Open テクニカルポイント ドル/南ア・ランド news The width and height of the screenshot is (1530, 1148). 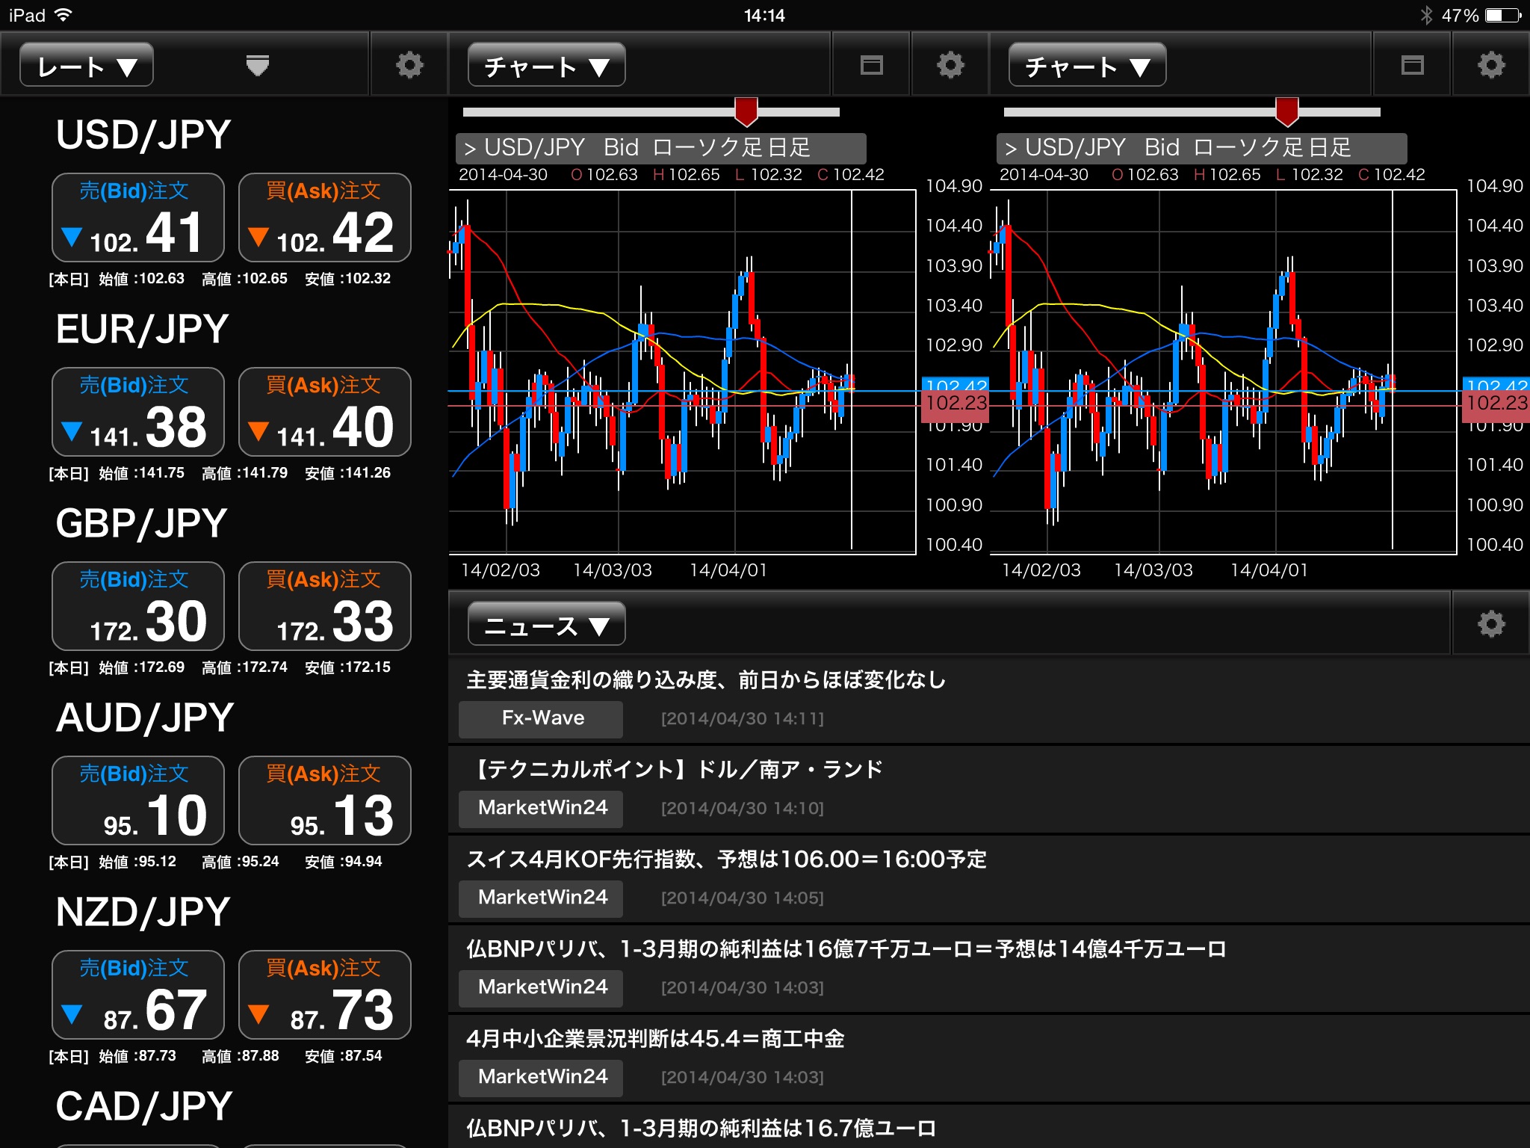(x=989, y=789)
